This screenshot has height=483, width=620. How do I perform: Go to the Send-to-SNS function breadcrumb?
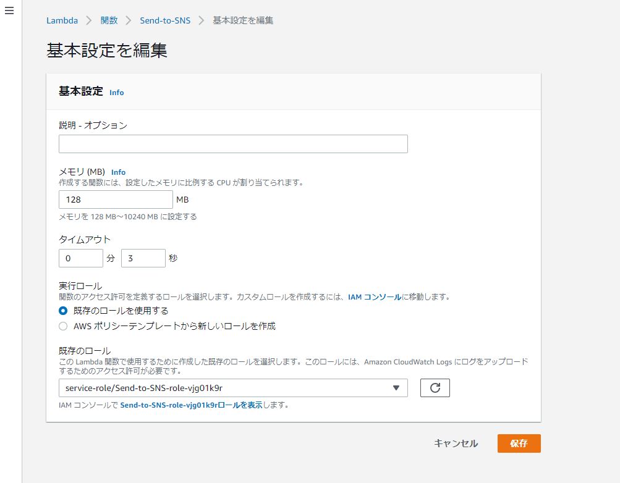coord(164,20)
